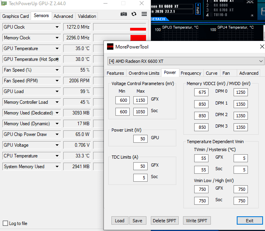Click the DPM 1 VDDCI field
Screen dimensions: 265x231
(x=201, y=104)
